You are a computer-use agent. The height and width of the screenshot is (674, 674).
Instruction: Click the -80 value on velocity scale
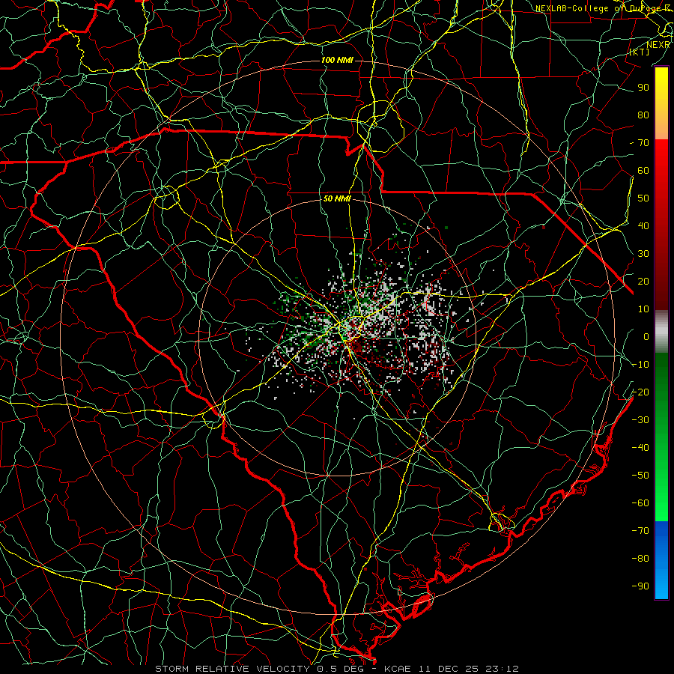[640, 559]
